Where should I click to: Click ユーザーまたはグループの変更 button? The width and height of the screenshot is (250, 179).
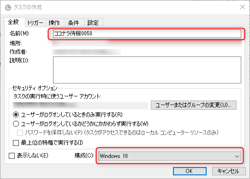tap(194, 105)
